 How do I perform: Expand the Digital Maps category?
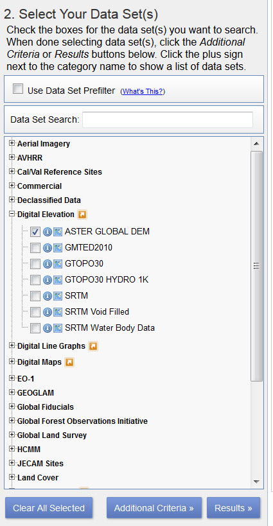(x=12, y=362)
